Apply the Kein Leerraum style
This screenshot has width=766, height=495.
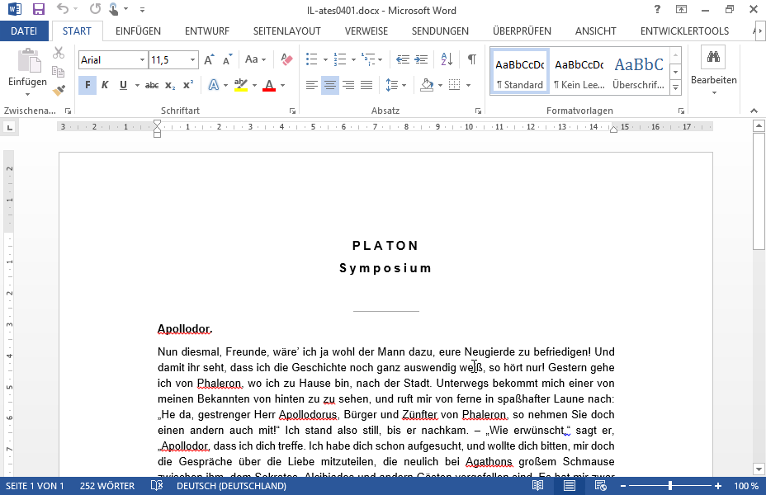[579, 71]
